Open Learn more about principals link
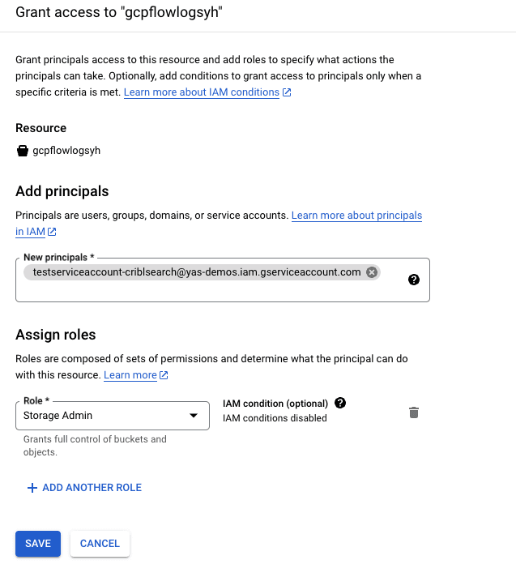This screenshot has width=516, height=577. click(x=356, y=216)
